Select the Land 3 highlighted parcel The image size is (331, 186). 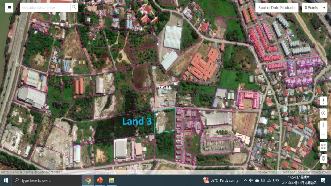(x=165, y=121)
